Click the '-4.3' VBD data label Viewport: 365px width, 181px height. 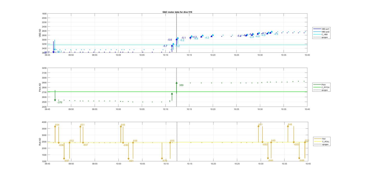coord(194,37)
